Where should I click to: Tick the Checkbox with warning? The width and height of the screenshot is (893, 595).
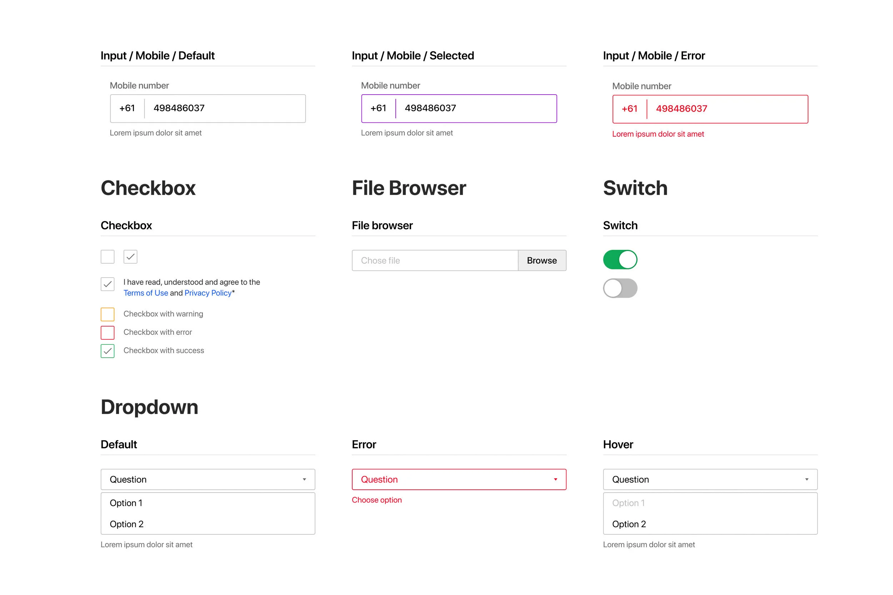pos(108,314)
